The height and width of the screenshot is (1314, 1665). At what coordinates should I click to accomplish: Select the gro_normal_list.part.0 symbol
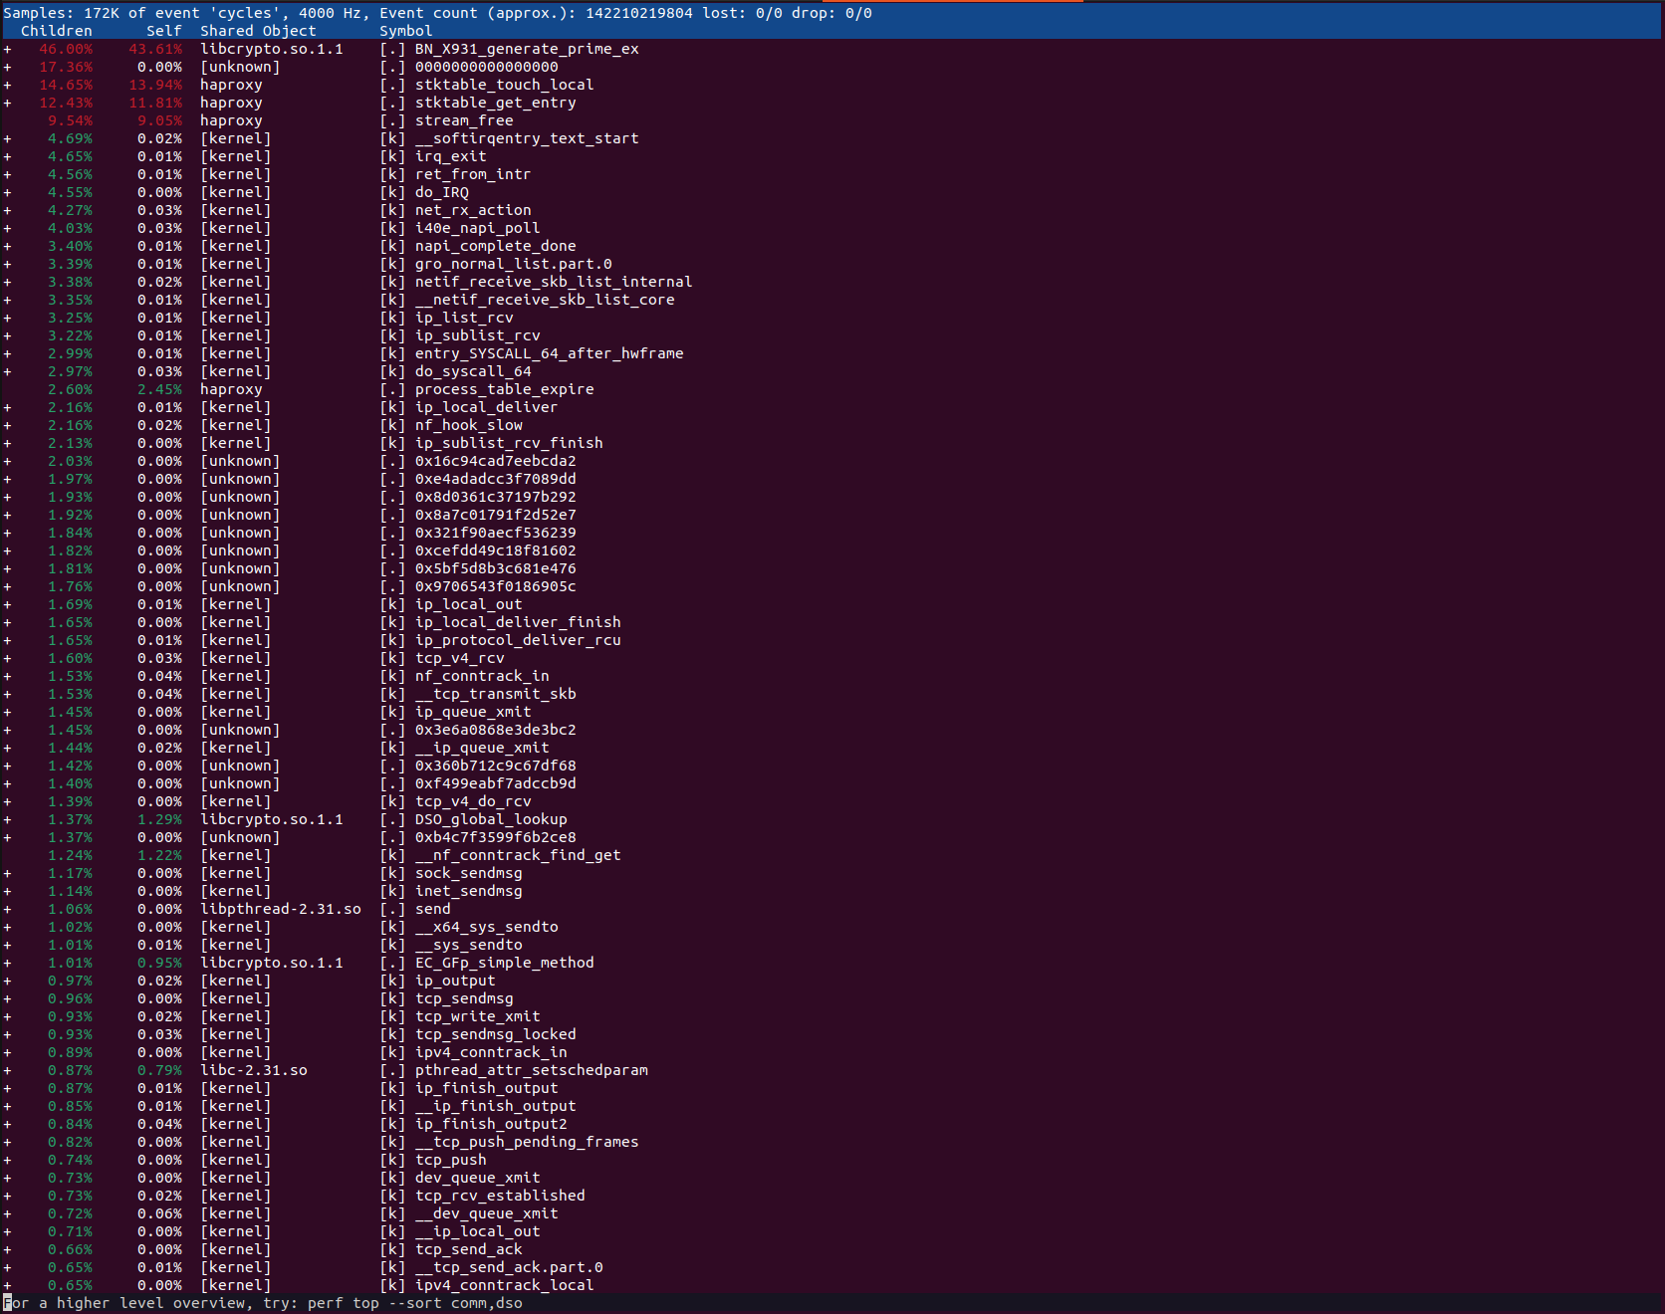coord(514,264)
